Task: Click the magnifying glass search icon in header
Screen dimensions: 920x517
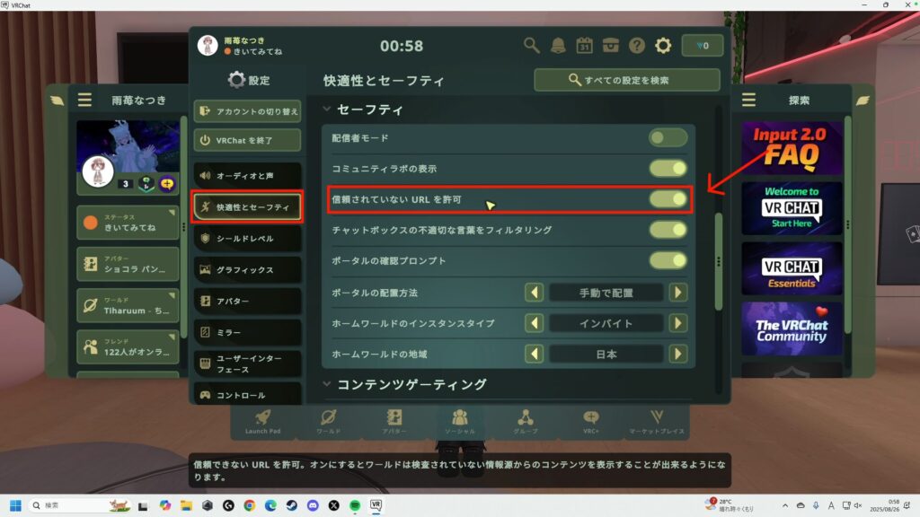Action: [x=532, y=45]
